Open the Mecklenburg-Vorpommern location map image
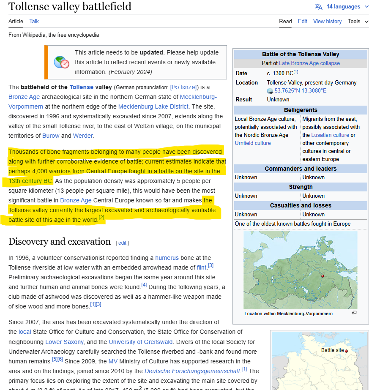 pyautogui.click(x=301, y=270)
